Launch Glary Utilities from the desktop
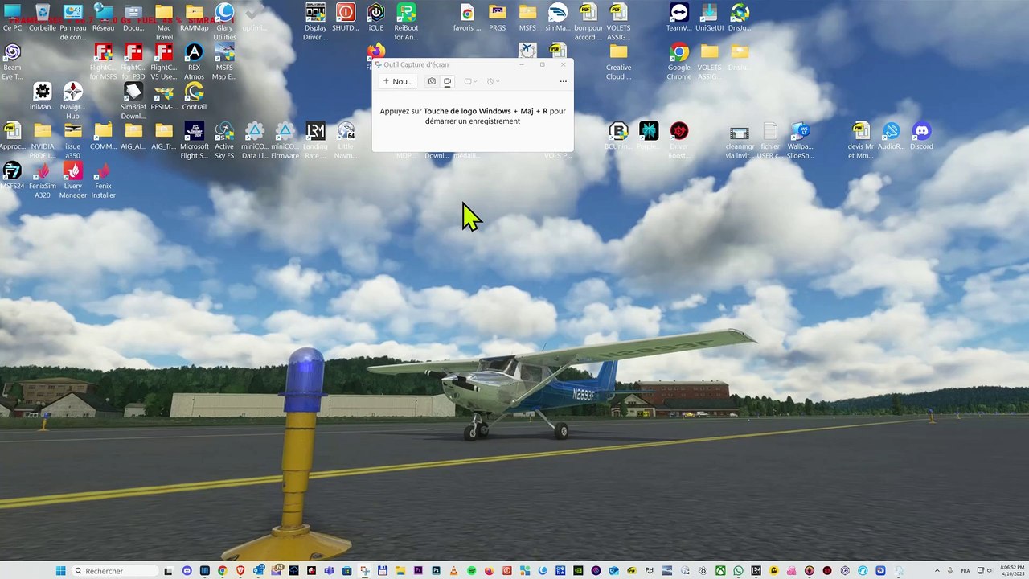 [224, 22]
